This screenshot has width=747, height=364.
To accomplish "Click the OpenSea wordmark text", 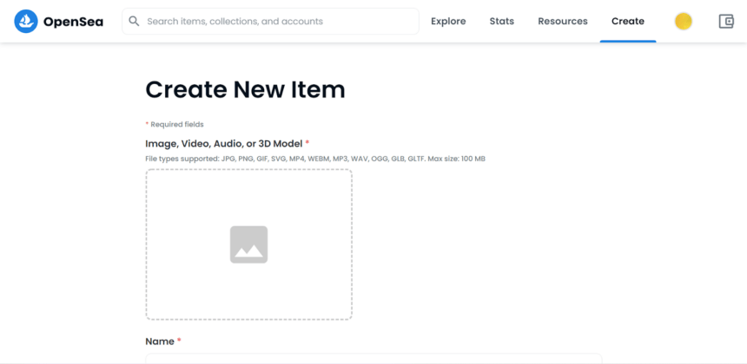I will click(x=73, y=22).
